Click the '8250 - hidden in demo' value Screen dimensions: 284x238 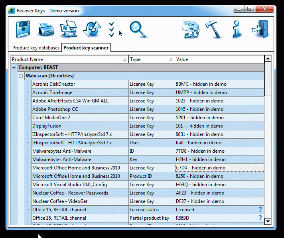tap(219, 176)
